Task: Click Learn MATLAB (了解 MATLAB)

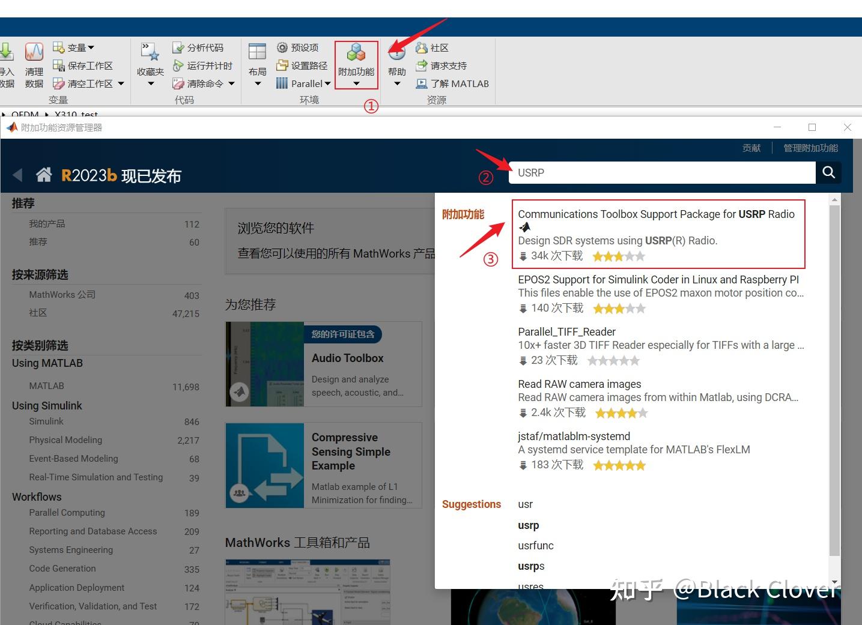Action: (x=452, y=83)
